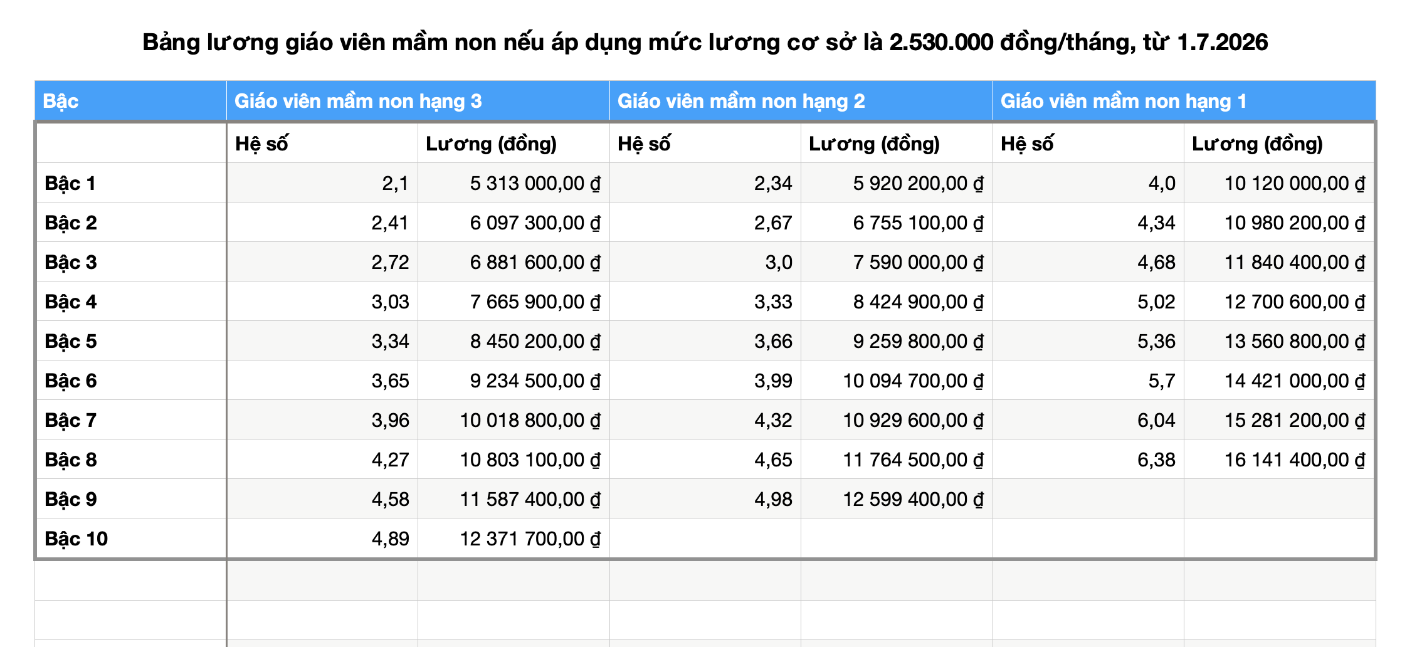The height and width of the screenshot is (647, 1417).
Task: Select the 'Bậc 10' row label
Action: click(131, 539)
